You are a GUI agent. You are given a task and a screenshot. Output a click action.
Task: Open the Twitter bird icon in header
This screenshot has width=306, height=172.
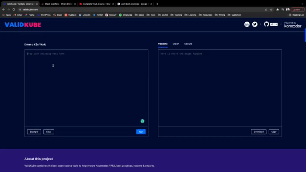255,24
